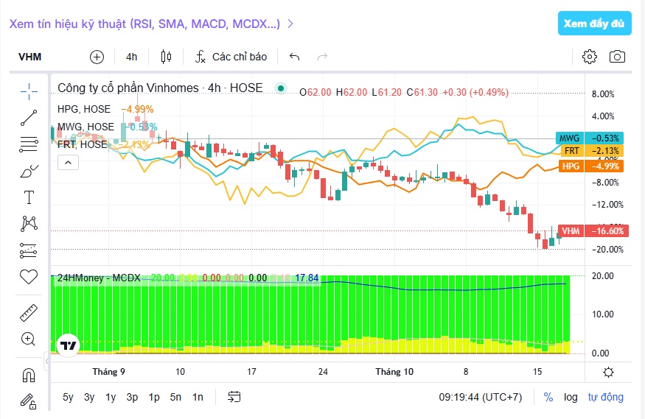Screen dimensions: 645x419
Task: Select the 1n time range
Action: (198, 397)
